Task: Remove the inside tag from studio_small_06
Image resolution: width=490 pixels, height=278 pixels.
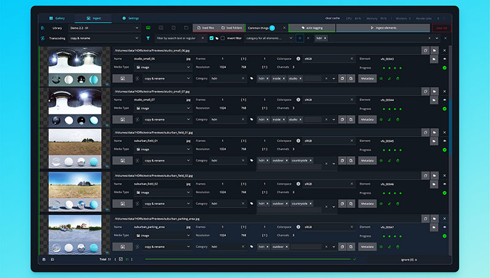Action: point(284,78)
